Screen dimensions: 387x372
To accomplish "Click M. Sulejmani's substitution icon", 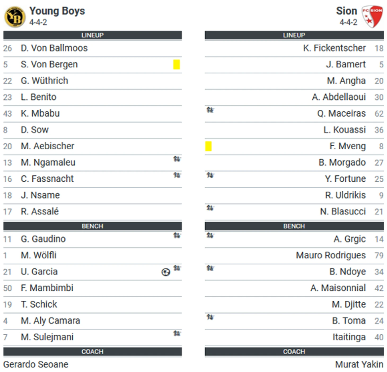I will pyautogui.click(x=177, y=333).
